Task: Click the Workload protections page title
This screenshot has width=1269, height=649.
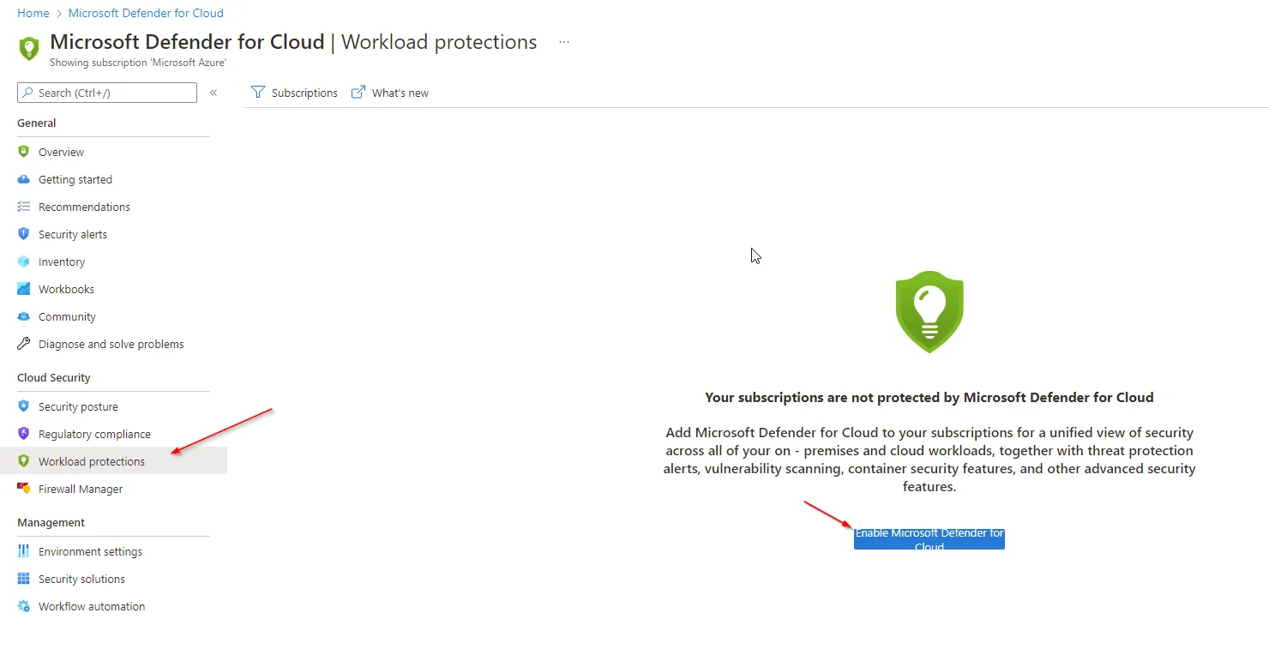Action: pyautogui.click(x=439, y=42)
